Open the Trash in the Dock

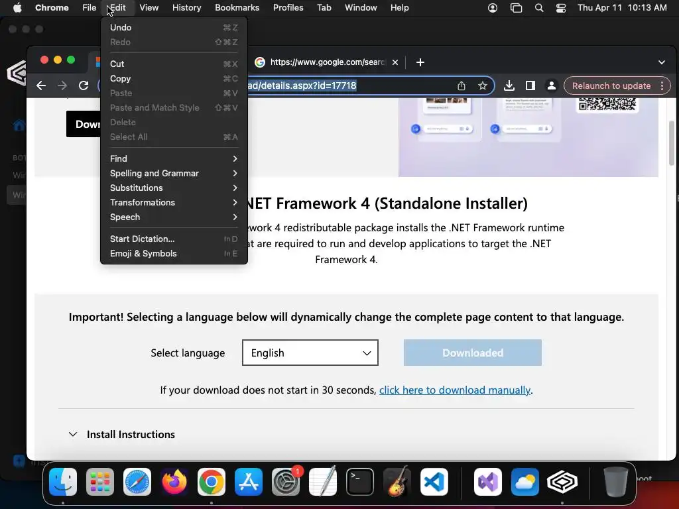point(616,482)
